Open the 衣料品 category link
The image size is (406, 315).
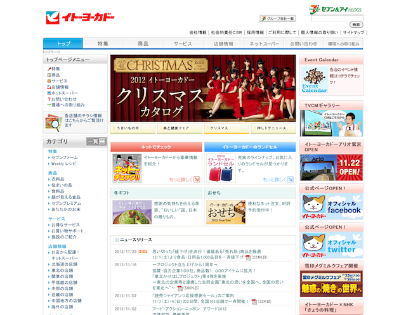tap(58, 179)
